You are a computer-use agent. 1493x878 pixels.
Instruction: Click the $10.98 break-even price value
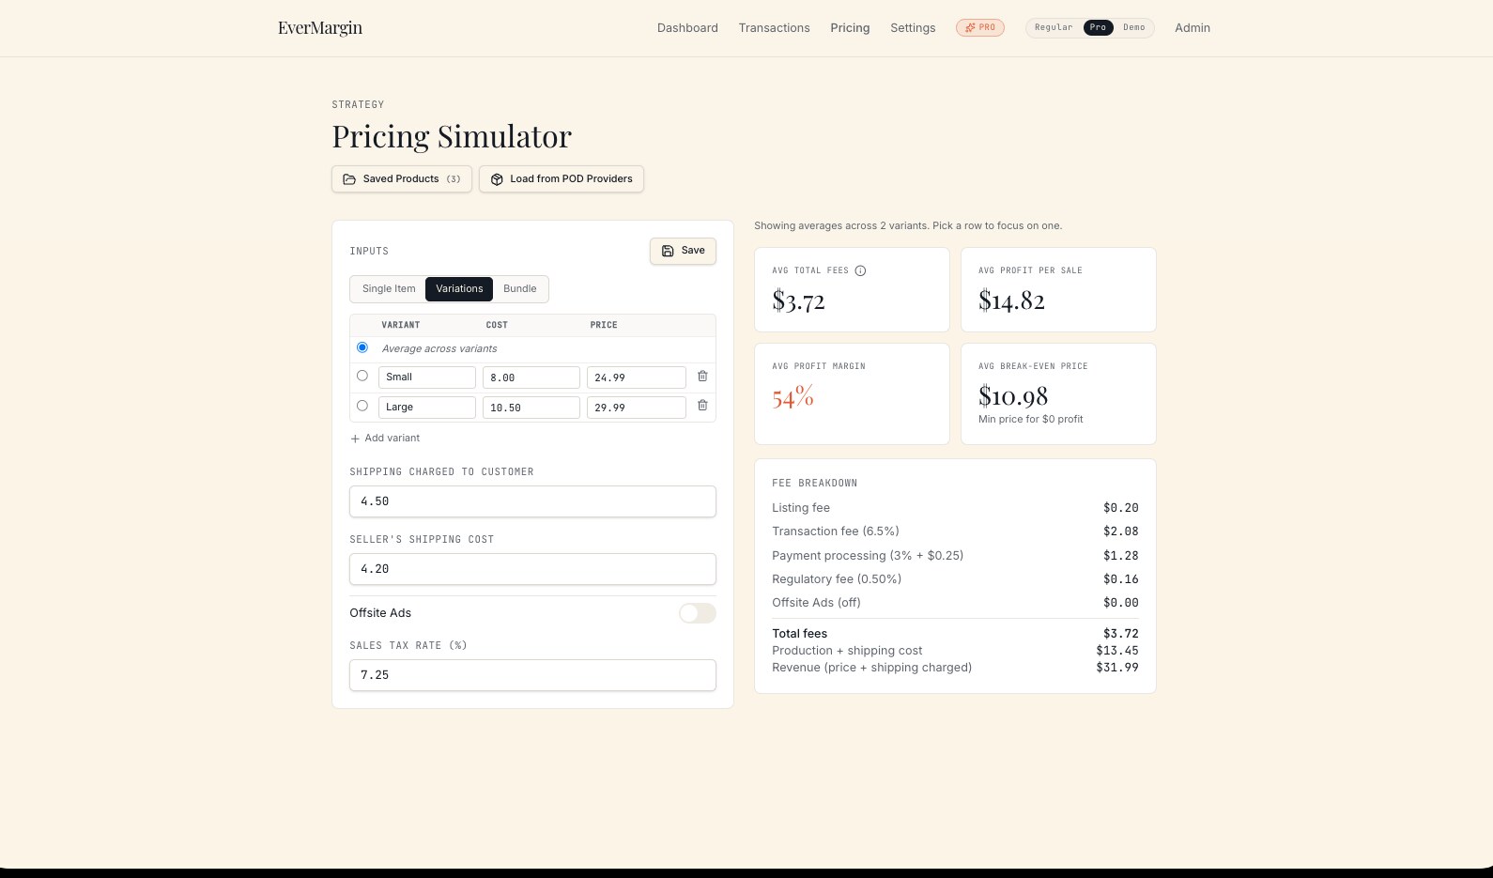tap(1013, 396)
